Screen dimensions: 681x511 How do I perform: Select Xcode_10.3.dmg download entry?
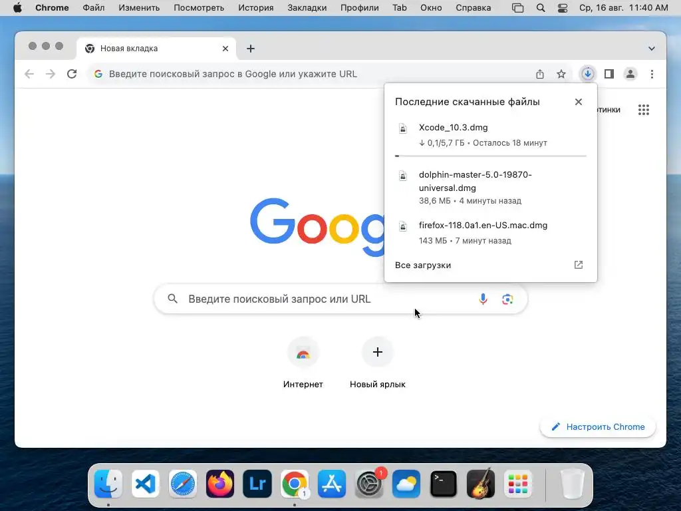(x=491, y=135)
